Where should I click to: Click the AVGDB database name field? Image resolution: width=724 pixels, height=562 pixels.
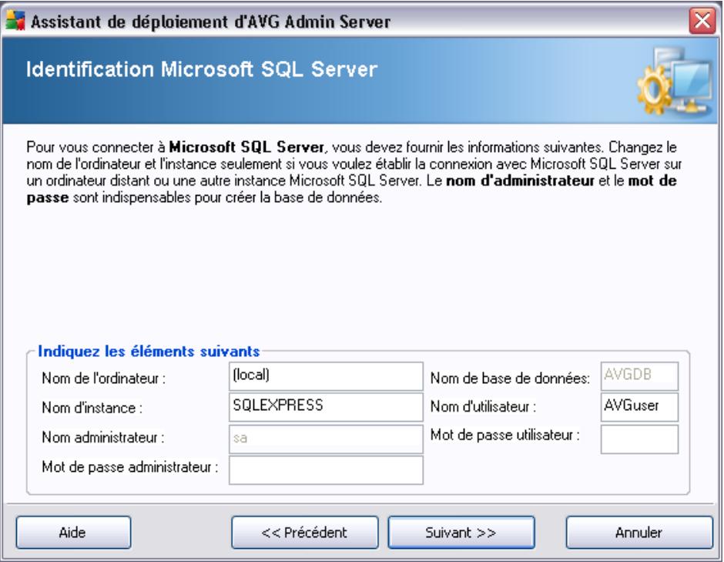[639, 375]
